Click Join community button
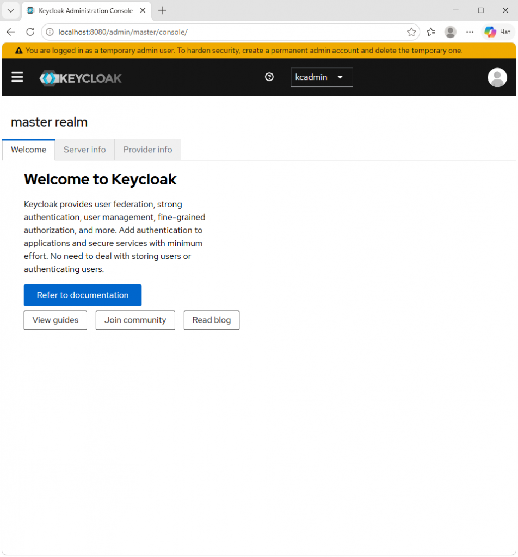 tap(135, 320)
